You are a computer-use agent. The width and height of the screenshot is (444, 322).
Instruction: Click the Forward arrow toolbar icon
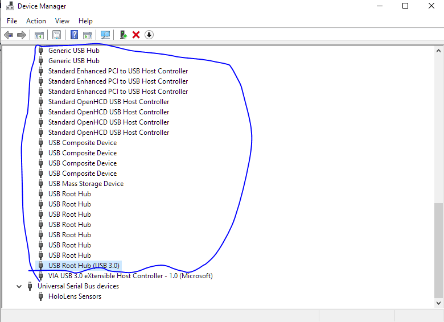(x=22, y=35)
